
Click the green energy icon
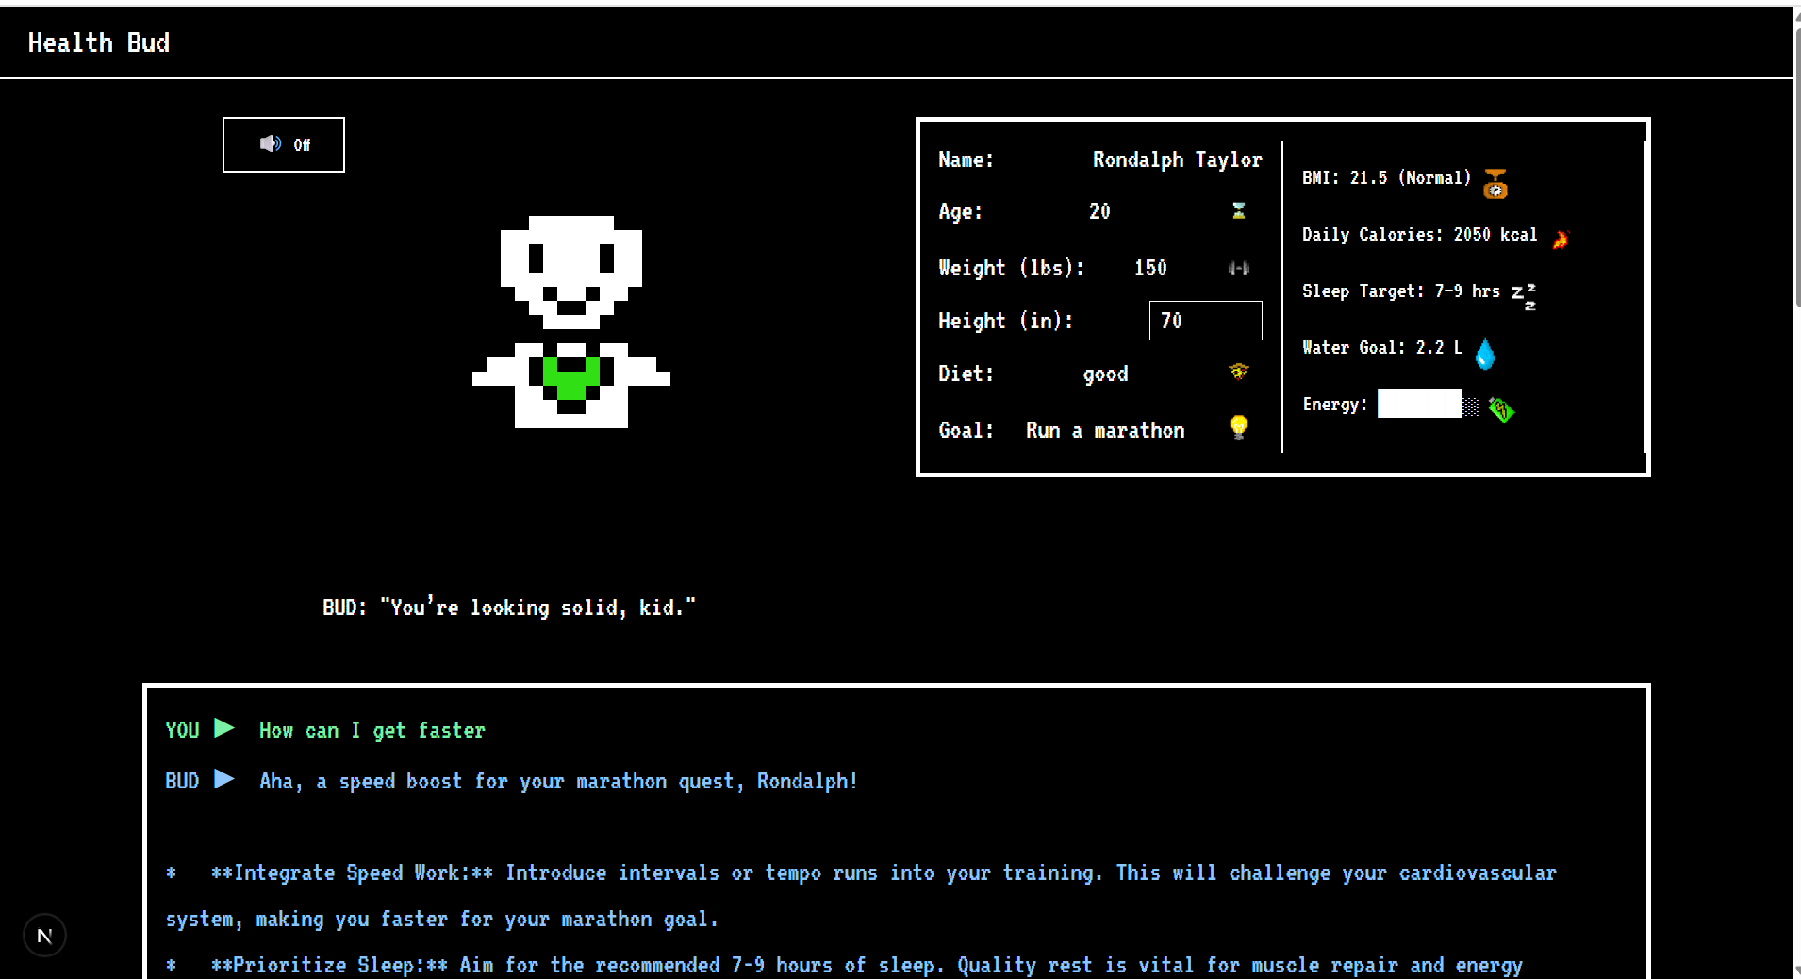coord(1501,409)
